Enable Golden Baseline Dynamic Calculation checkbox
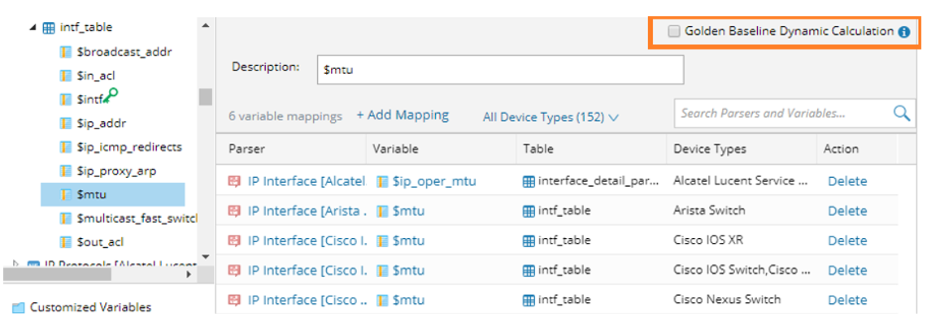 click(x=674, y=32)
